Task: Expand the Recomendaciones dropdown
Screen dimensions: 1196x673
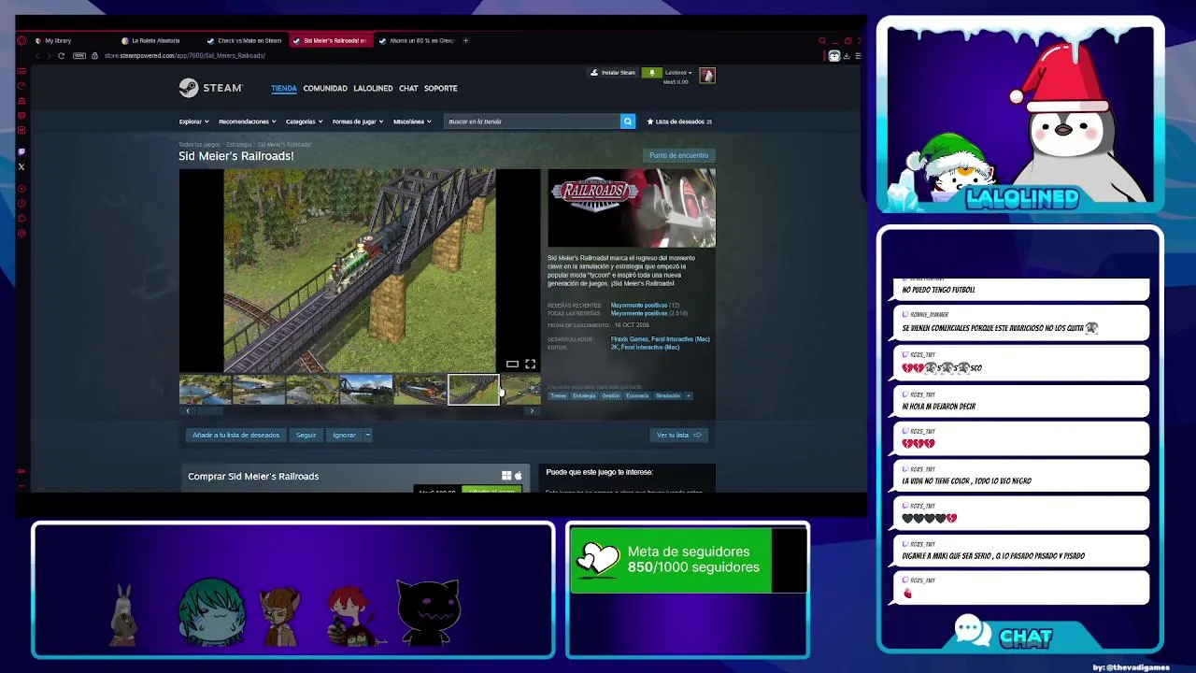Action: (247, 122)
